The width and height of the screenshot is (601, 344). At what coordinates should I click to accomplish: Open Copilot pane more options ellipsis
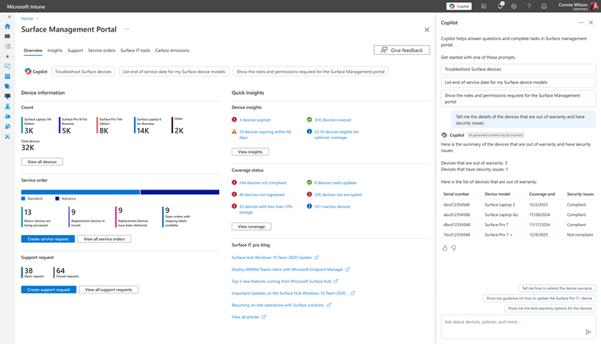580,23
